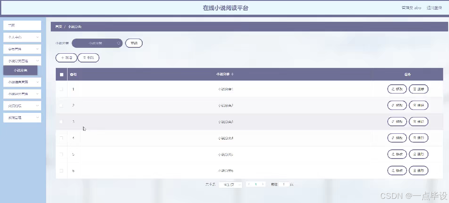Screen dimensions: 449x203
Task: Click the 修改 button for row 1
Action: click(x=397, y=89)
